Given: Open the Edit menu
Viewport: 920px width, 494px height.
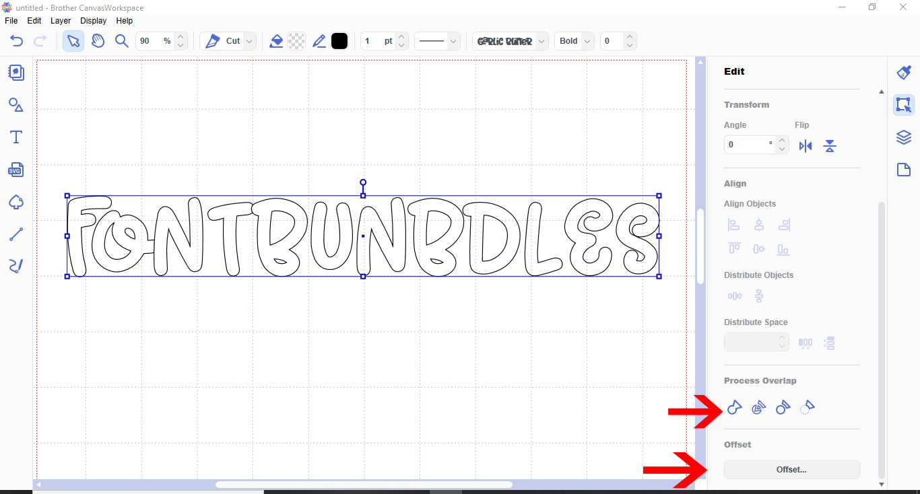Looking at the screenshot, I should pos(34,21).
